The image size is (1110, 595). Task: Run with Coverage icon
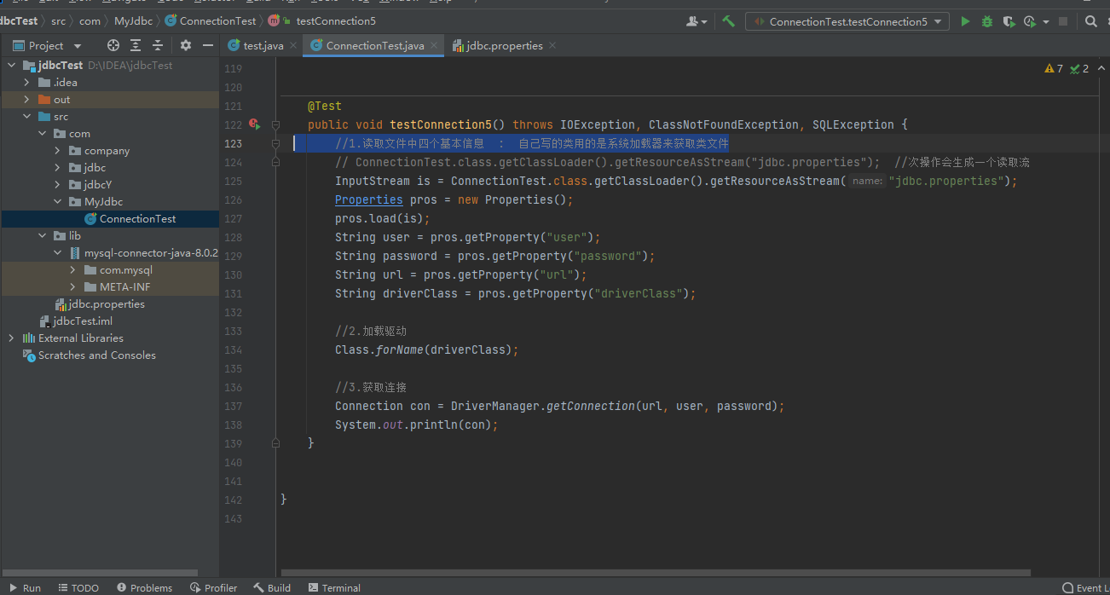[1009, 21]
